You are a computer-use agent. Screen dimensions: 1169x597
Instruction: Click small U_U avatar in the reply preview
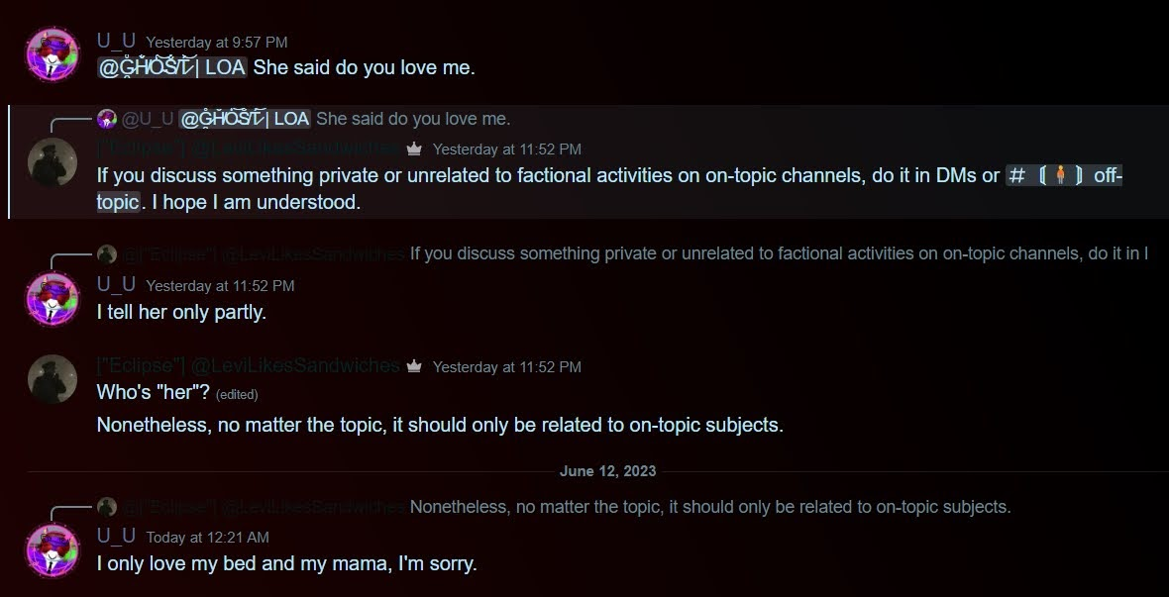click(x=107, y=119)
